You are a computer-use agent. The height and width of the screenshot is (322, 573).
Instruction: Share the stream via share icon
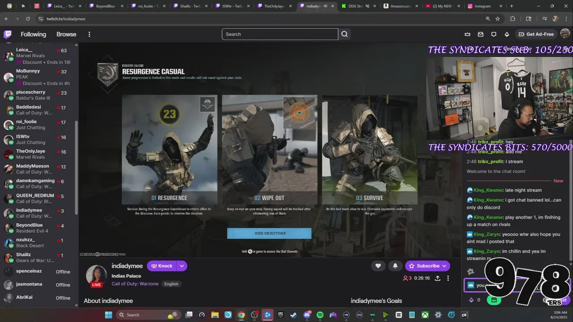(437, 278)
